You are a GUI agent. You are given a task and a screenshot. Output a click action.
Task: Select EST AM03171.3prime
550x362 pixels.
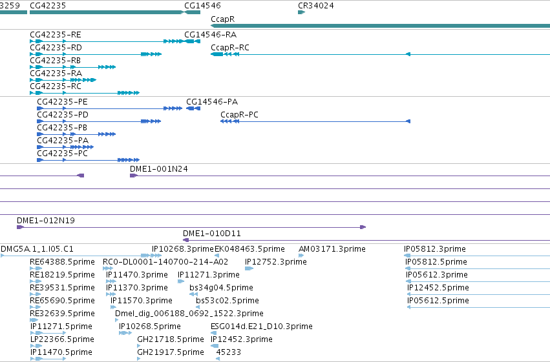pyautogui.click(x=332, y=249)
